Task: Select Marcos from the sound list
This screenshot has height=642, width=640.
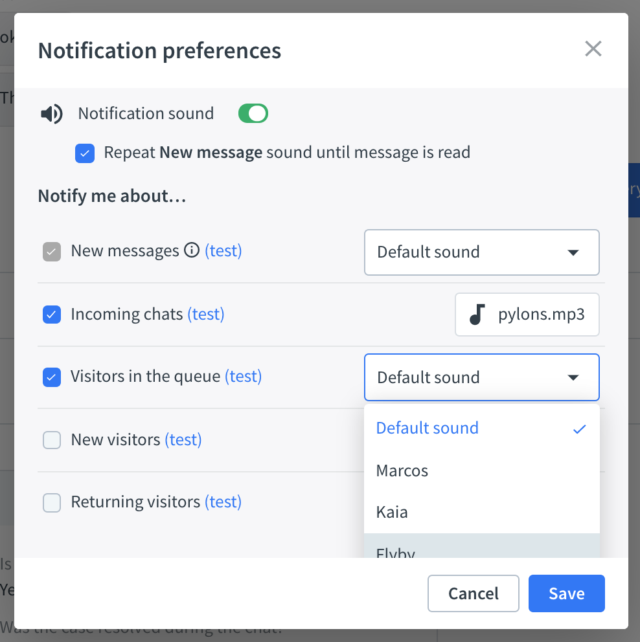Action: 402,470
